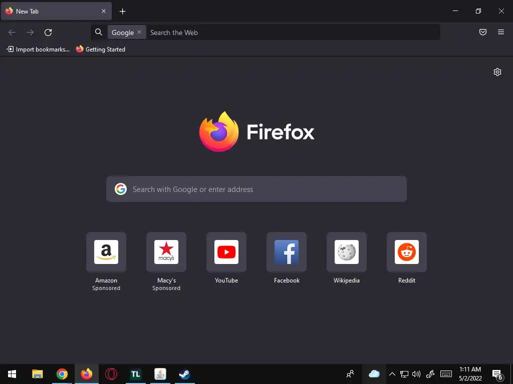Image resolution: width=513 pixels, height=384 pixels.
Task: Open the touch keyboard tray icon
Action: point(446,374)
